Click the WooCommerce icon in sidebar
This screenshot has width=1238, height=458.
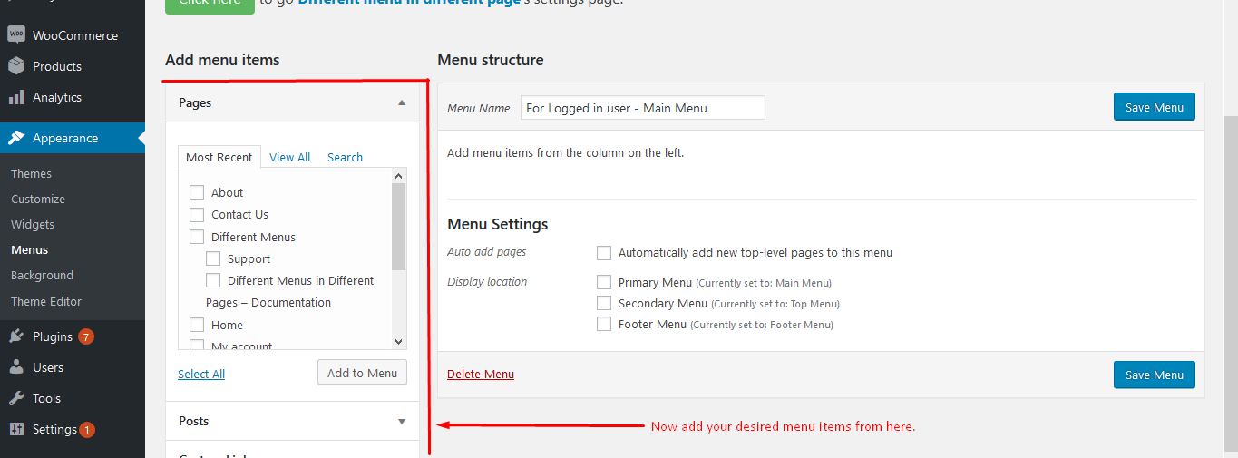16,34
